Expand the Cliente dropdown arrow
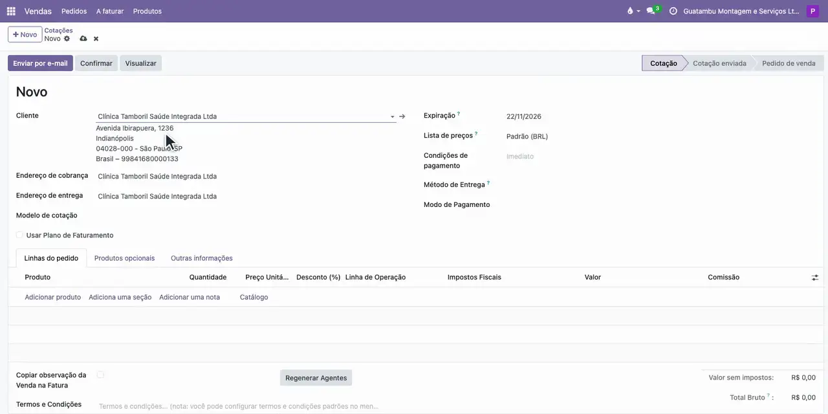The width and height of the screenshot is (828, 414). tap(392, 117)
